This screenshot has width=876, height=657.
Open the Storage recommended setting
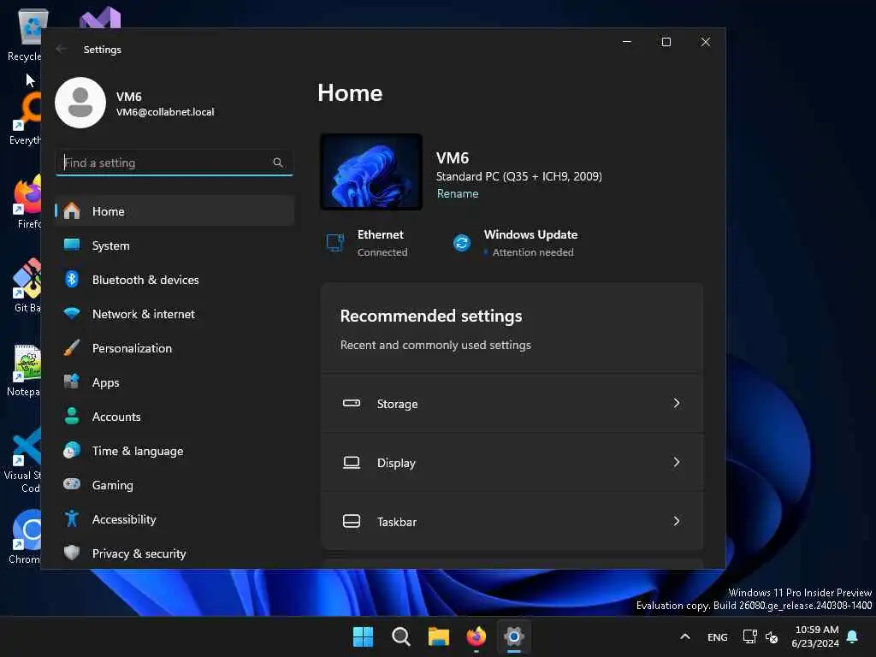pos(512,404)
